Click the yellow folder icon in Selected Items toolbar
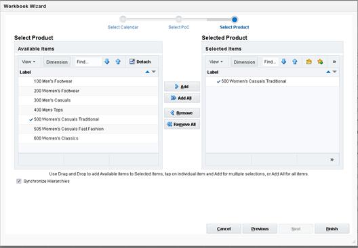358x248 pixels. point(309,62)
